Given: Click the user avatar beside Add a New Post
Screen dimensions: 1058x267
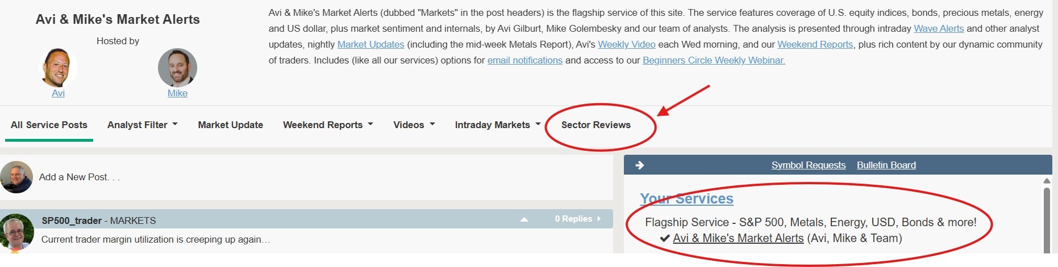Looking at the screenshot, I should point(16,177).
